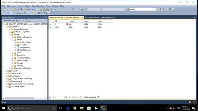Click Connect Object Explorer plug icon

coord(13,21)
